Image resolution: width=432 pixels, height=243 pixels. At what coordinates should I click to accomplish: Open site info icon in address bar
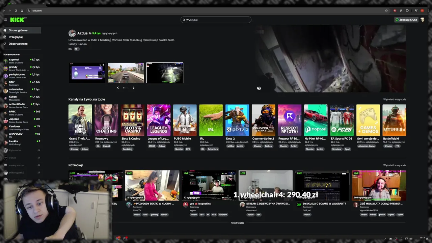point(29,10)
